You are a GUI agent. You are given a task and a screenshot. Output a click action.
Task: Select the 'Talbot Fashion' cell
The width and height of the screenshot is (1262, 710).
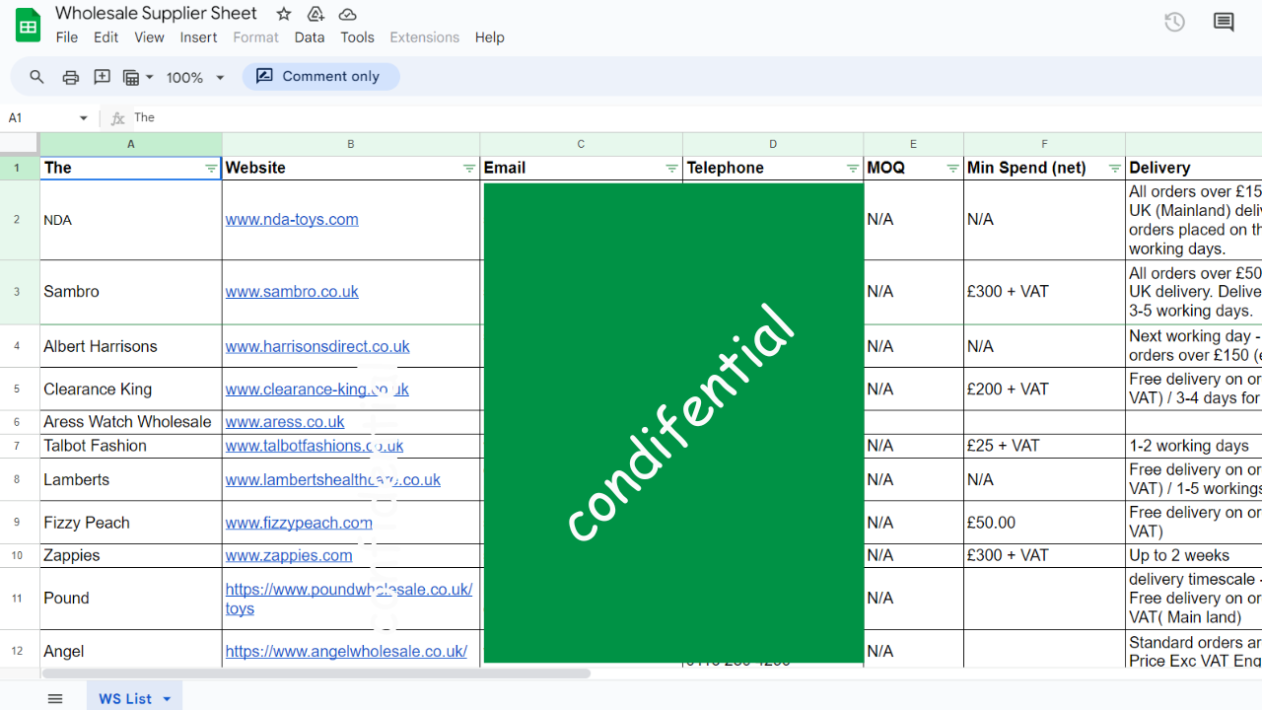(x=131, y=446)
